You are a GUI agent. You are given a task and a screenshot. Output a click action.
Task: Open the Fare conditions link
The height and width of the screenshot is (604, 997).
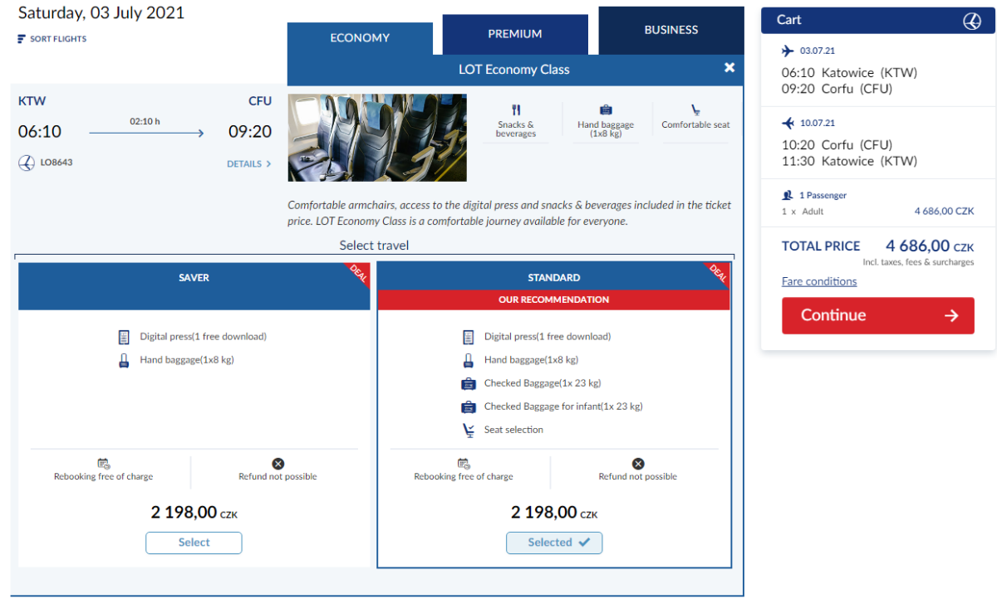click(x=818, y=281)
